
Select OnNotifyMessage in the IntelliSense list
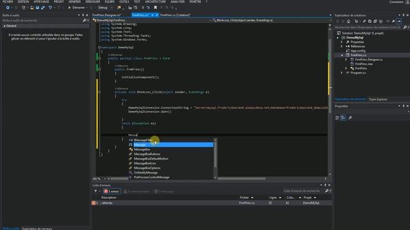point(145,172)
